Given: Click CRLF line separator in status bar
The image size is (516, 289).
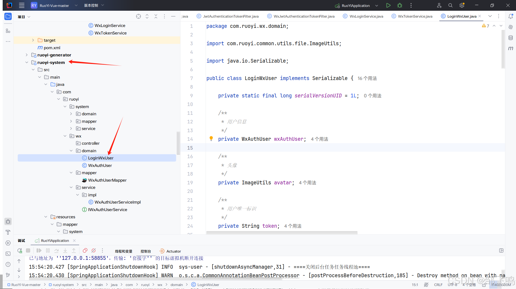Looking at the screenshot, I should [x=438, y=285].
